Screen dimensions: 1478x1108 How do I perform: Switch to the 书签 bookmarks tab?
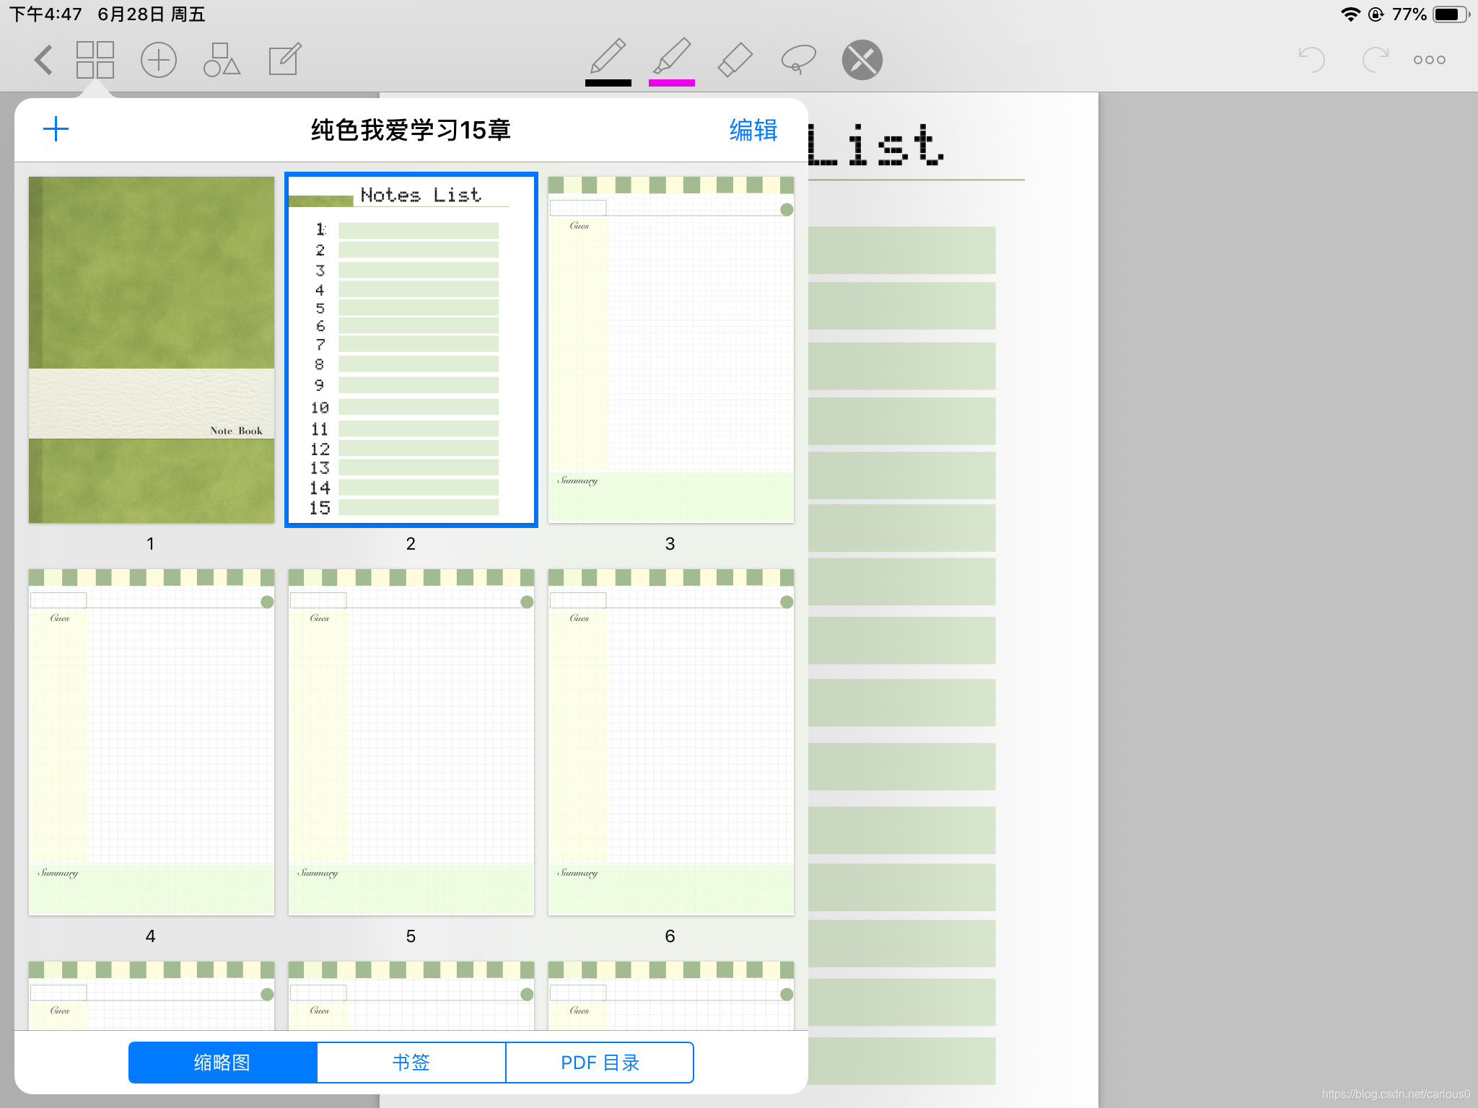(x=411, y=1063)
